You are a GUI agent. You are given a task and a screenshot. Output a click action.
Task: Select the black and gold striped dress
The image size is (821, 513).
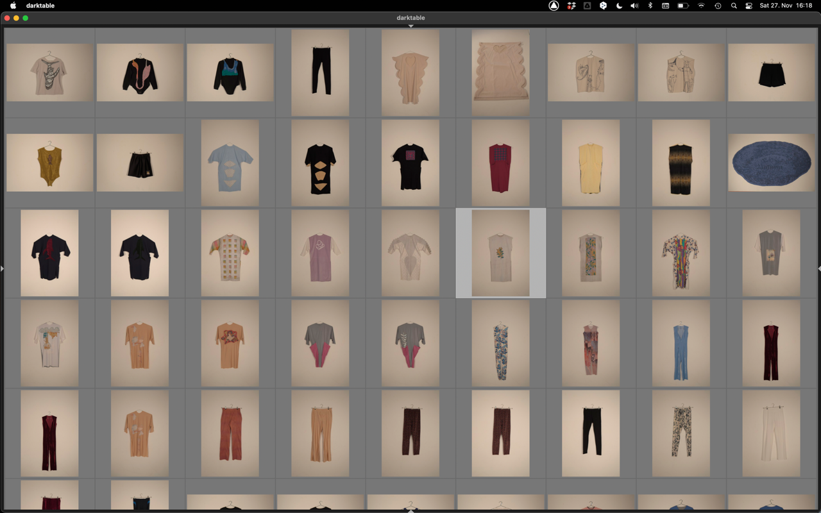tap(681, 163)
